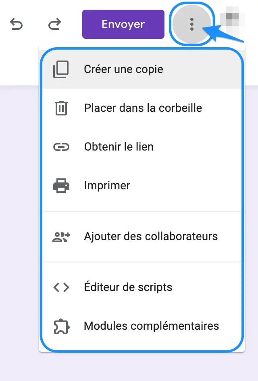Image resolution: width=258 pixels, height=381 pixels.
Task: Open Modules complémentaires entry
Action: coord(142,326)
